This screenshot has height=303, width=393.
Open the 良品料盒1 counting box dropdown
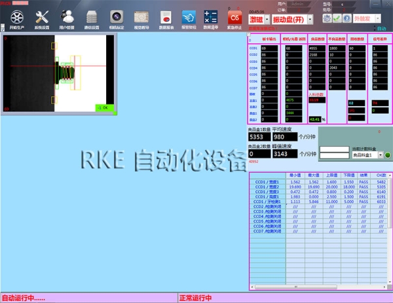pos(379,155)
